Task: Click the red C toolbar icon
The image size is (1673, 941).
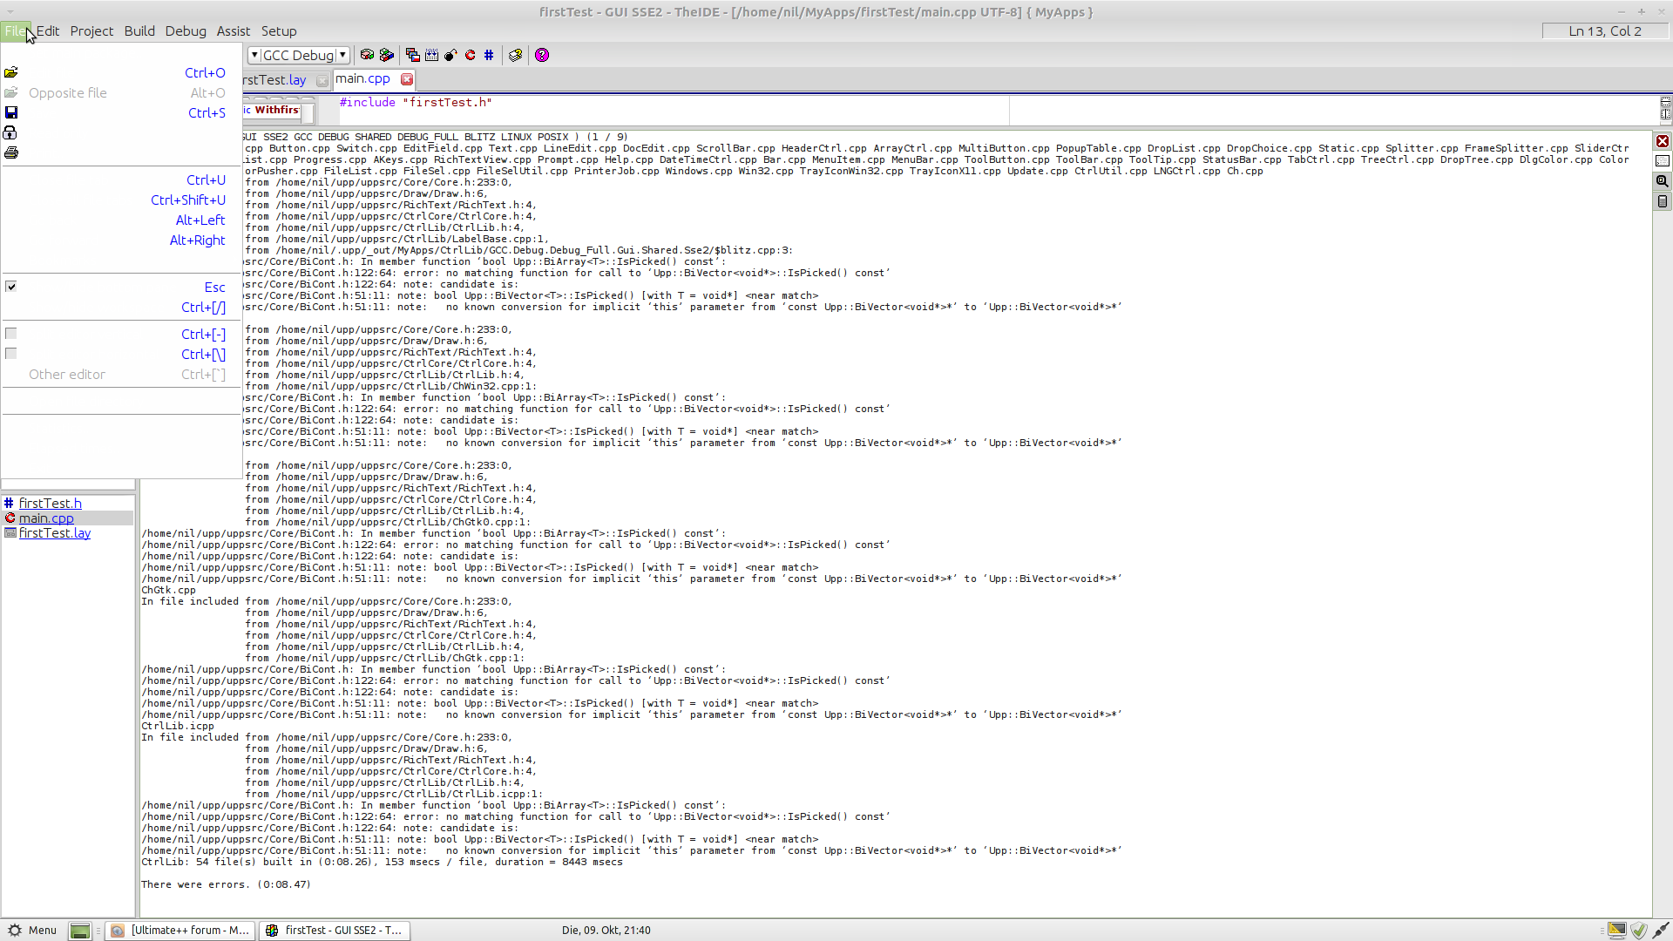Action: tap(471, 55)
